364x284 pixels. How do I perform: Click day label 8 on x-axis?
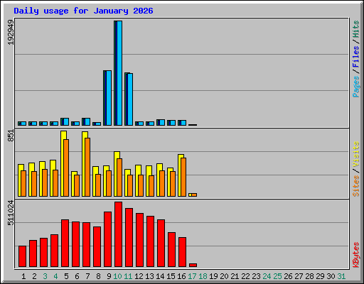click(x=98, y=276)
